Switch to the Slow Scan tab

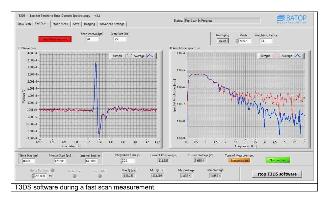point(24,24)
